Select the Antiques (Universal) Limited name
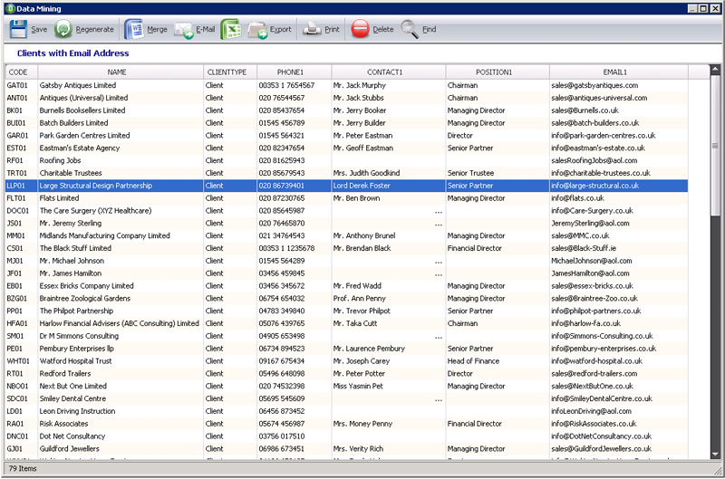 click(x=83, y=98)
